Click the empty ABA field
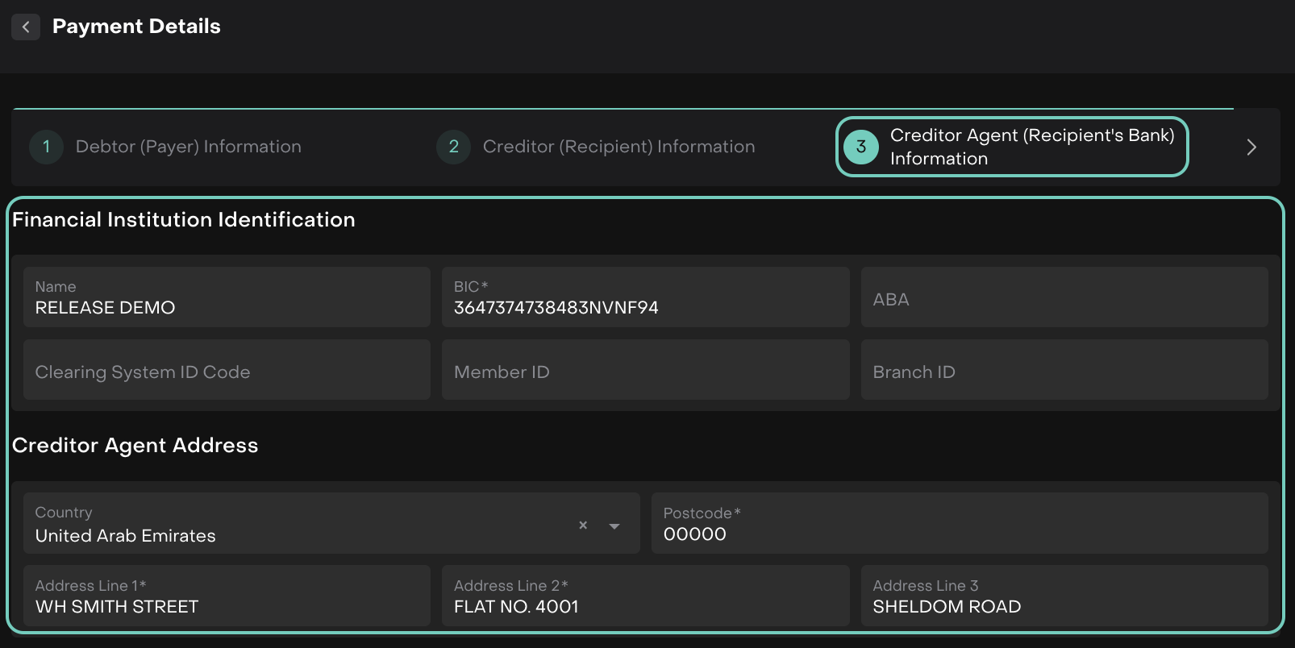1295x648 pixels. pyautogui.click(x=1064, y=298)
